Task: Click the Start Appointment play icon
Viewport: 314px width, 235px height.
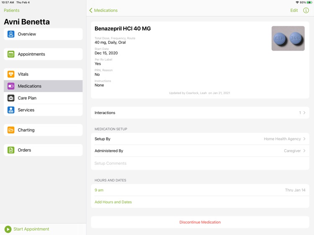Action: tap(8, 229)
